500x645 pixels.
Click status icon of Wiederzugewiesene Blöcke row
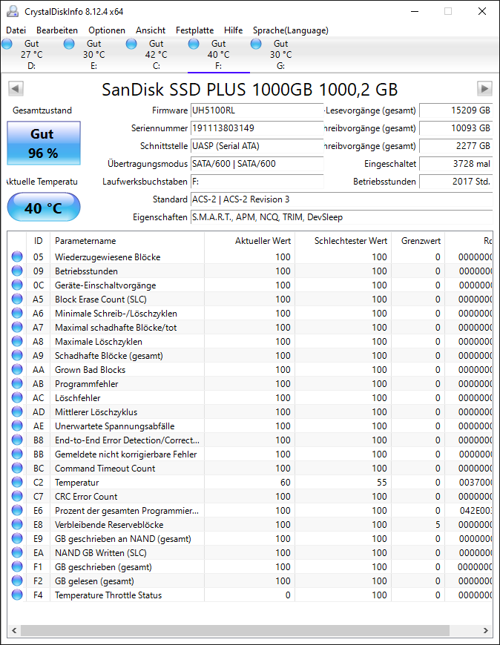click(17, 257)
